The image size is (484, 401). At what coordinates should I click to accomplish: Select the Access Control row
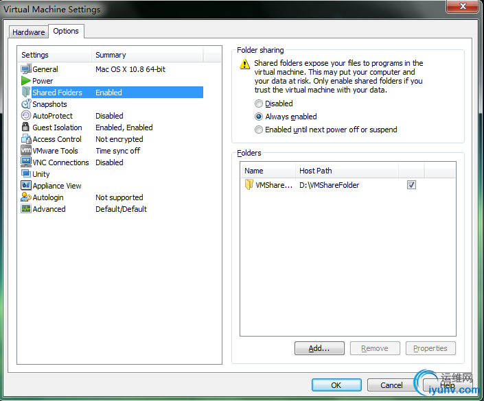click(112, 139)
